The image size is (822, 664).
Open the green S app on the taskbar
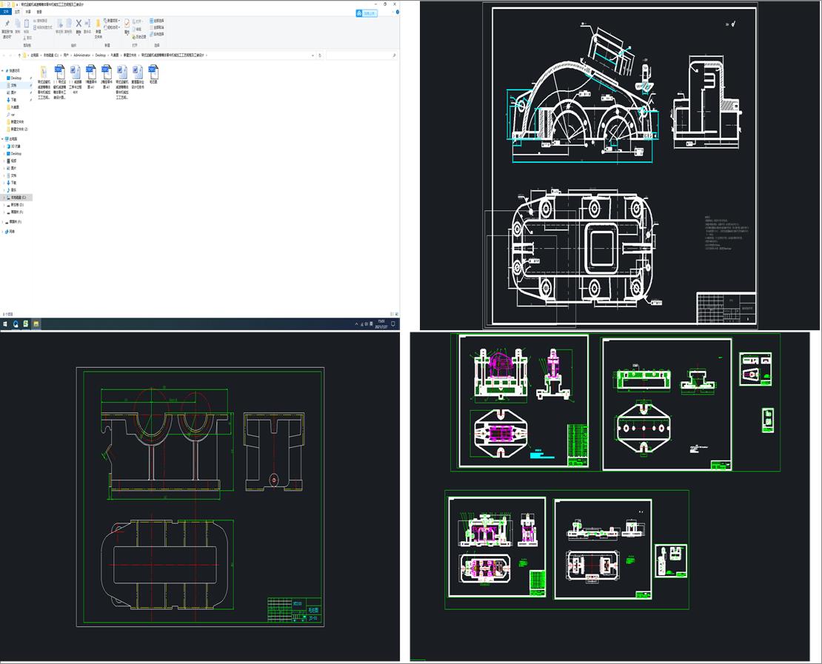click(25, 324)
